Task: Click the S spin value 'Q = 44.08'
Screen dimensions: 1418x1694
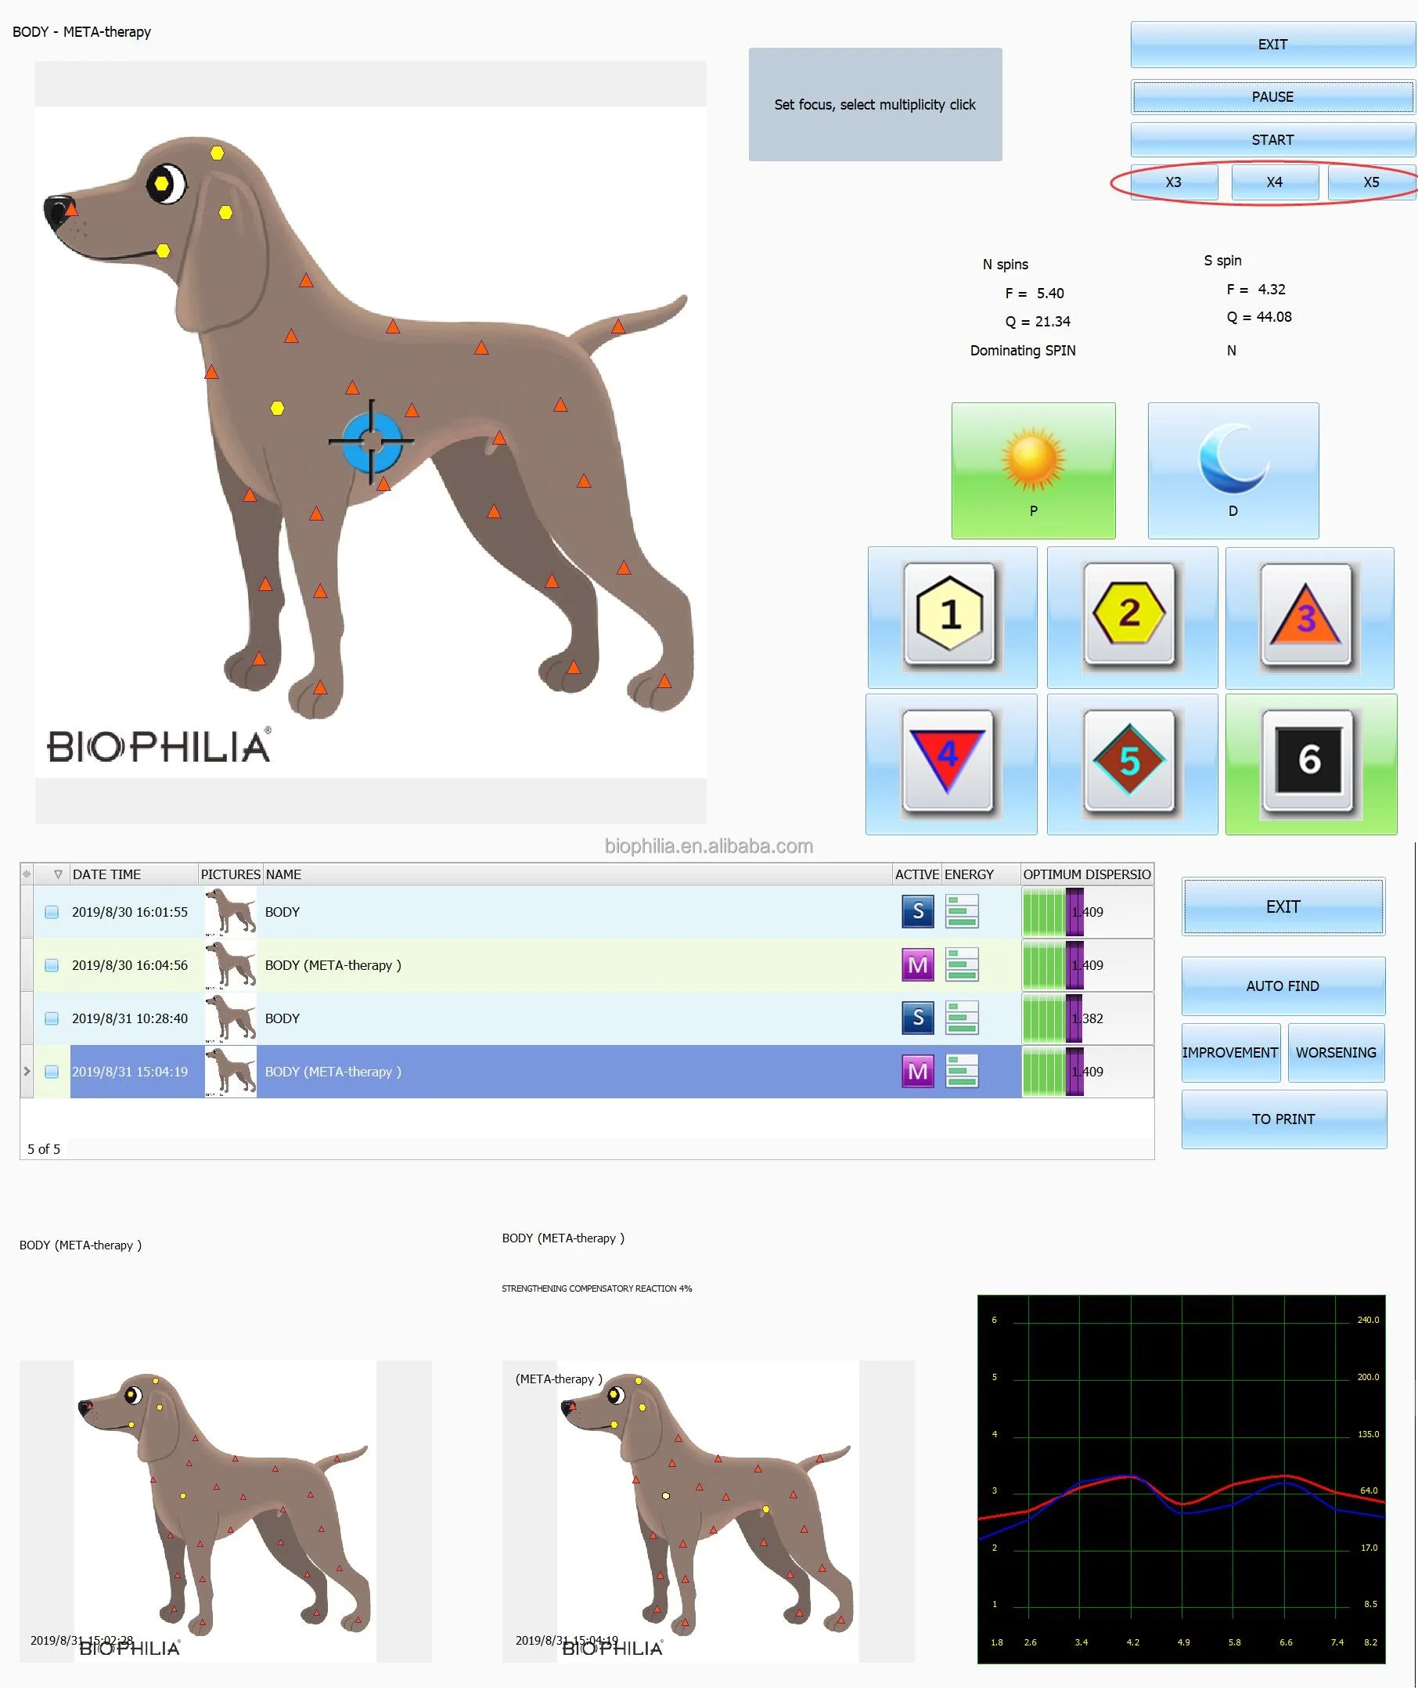Action: click(1259, 317)
